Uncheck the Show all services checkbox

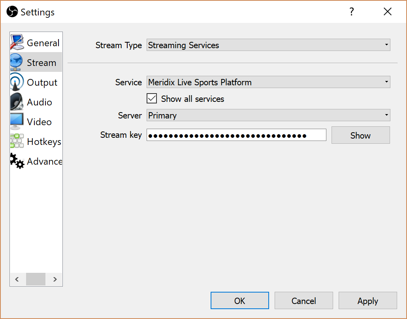[152, 99]
